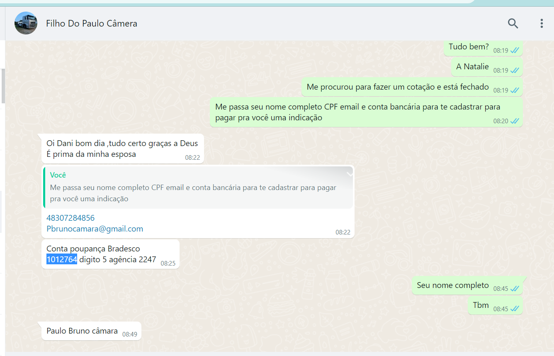Click read ticks on the 08:20 message
Screen dimensions: 554x356
point(515,121)
